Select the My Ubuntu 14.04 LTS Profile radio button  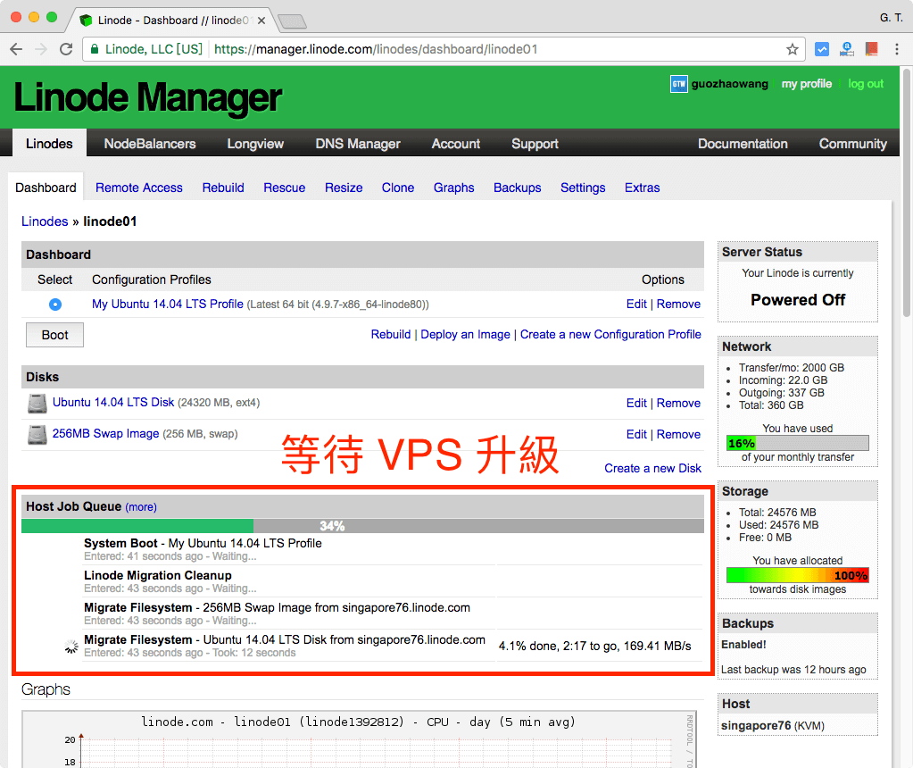(x=54, y=304)
